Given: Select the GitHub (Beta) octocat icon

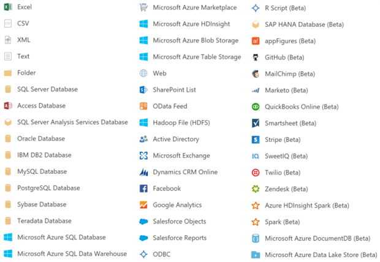Looking at the screenshot, I should coord(256,58).
